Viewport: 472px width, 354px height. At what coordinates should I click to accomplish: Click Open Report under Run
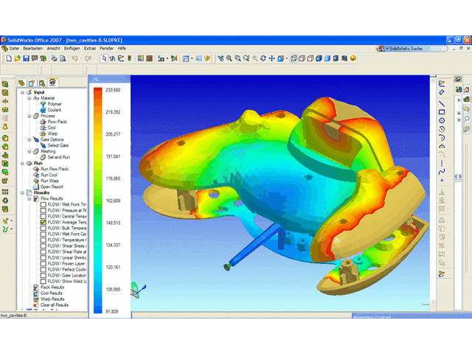click(53, 185)
